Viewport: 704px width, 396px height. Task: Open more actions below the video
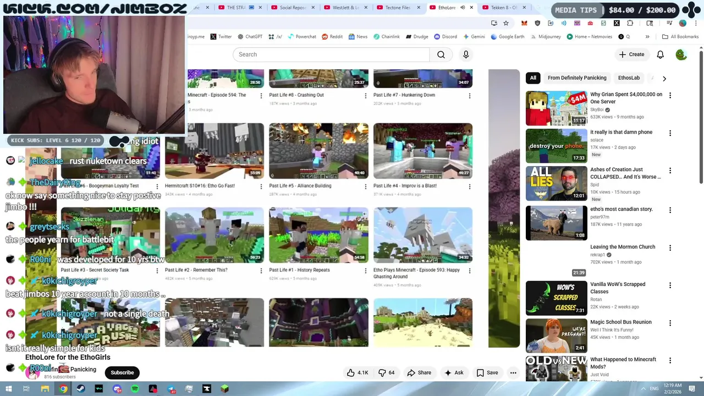click(x=513, y=373)
